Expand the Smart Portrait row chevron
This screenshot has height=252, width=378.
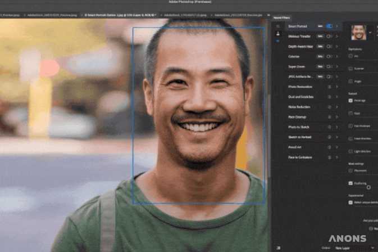(337, 26)
